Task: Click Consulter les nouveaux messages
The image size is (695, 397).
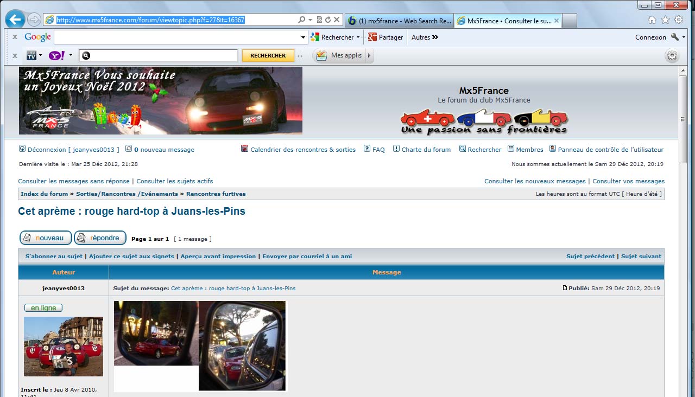Action: 535,181
